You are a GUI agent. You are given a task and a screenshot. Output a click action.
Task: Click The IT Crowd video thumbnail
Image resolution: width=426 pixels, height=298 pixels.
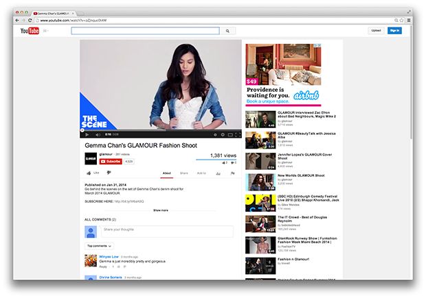[x=260, y=224]
